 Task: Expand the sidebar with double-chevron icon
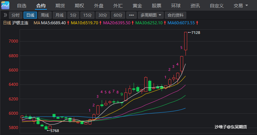5,15
